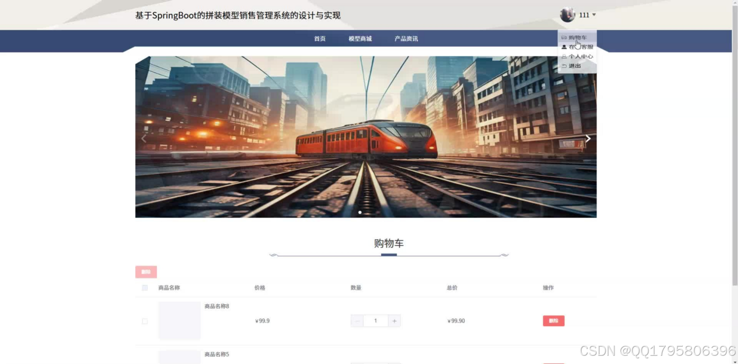Open 个人中心 from the user menu
738x364 pixels.
pyautogui.click(x=577, y=56)
